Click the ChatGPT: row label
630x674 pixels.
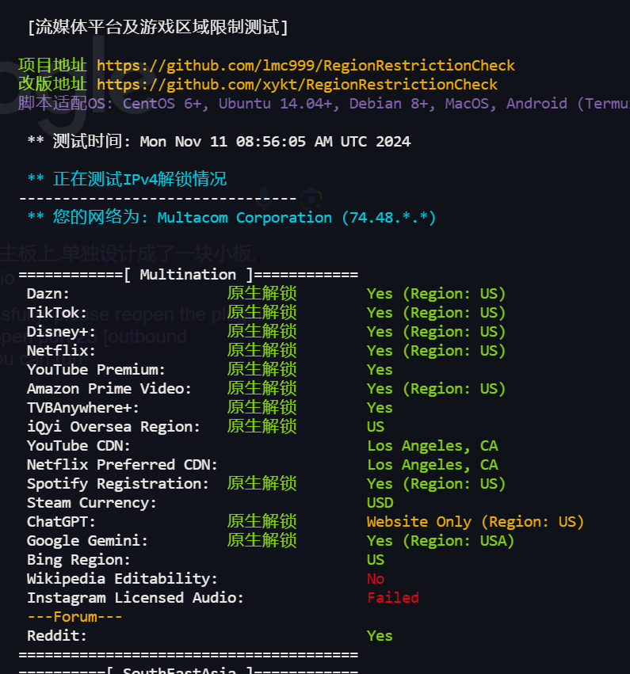[x=61, y=521]
